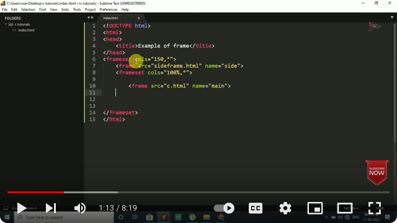Open network globe tray icon
This screenshot has width=397, height=223.
(x=347, y=217)
